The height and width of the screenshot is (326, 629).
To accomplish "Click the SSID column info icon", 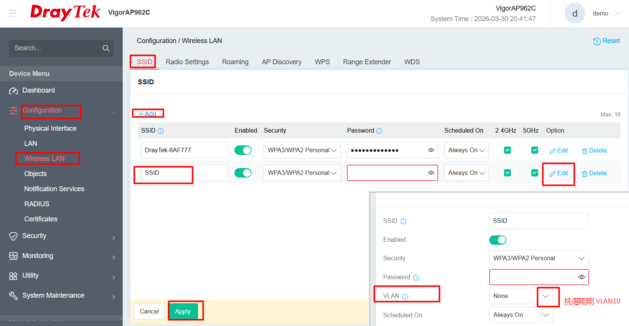I will pyautogui.click(x=161, y=131).
